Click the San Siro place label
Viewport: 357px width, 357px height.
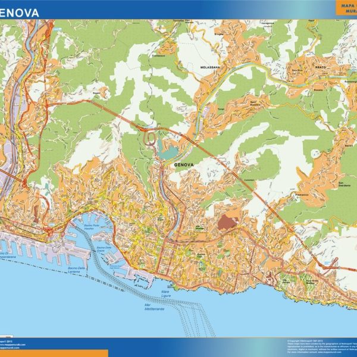[x=297, y=70]
